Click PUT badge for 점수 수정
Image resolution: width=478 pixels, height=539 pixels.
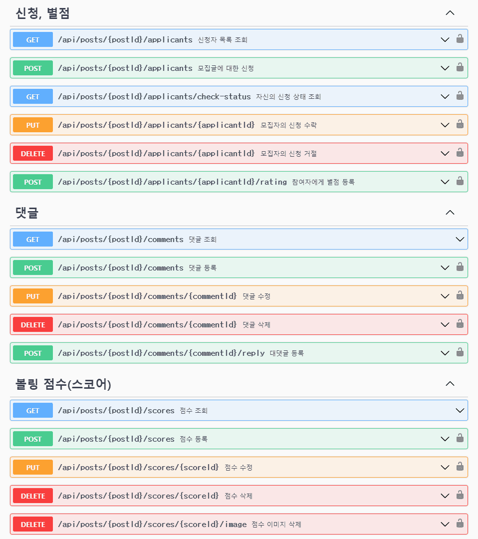33,468
